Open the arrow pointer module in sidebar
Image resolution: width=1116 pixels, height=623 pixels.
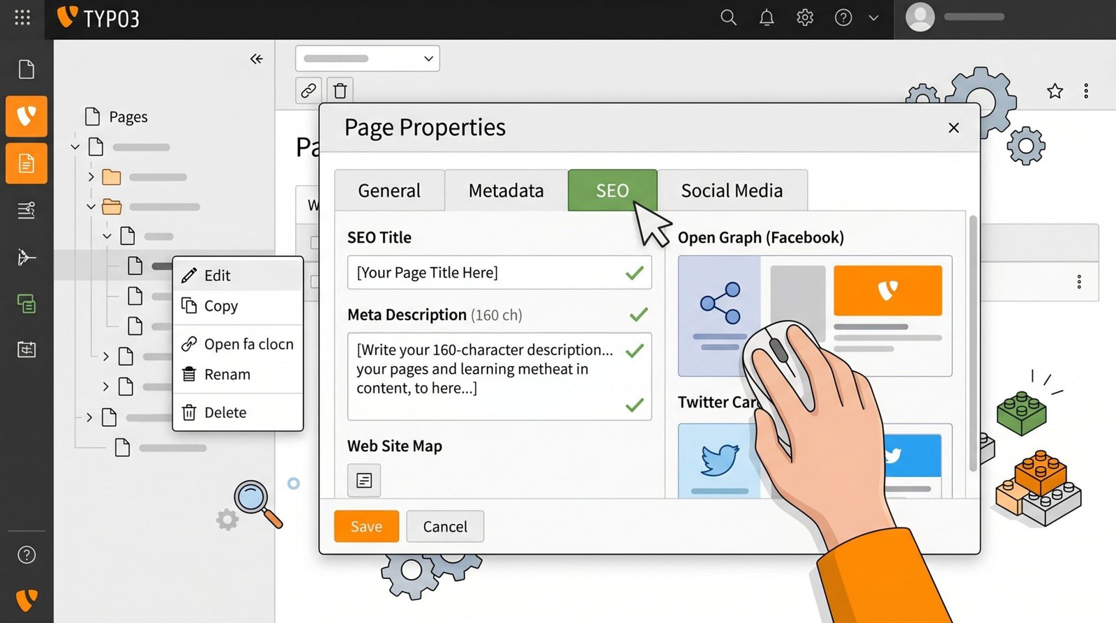[x=27, y=257]
